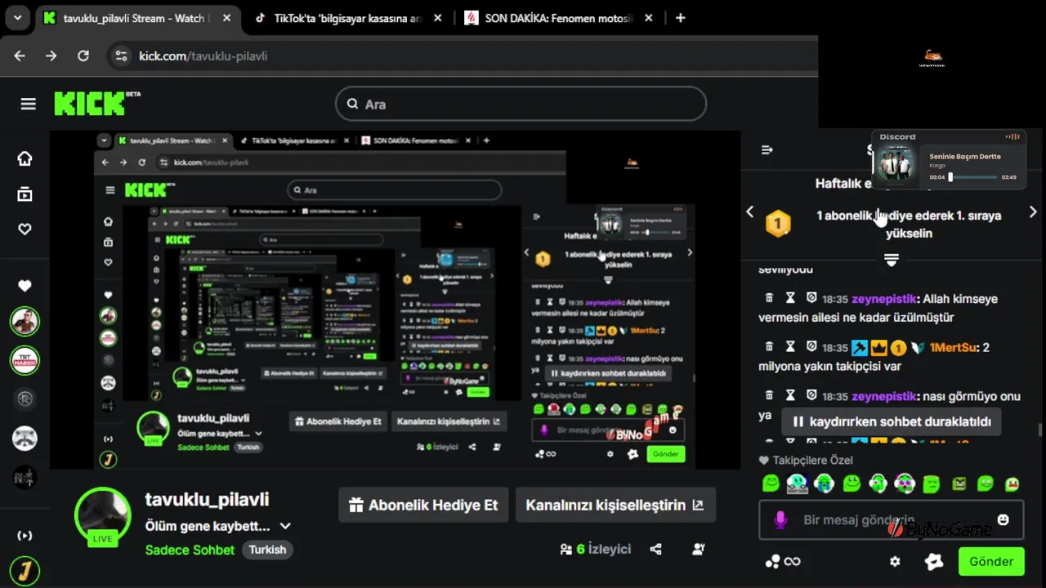Viewport: 1046px width, 588px height.
Task: Reload the page in browser toolbar
Action: pyautogui.click(x=83, y=56)
